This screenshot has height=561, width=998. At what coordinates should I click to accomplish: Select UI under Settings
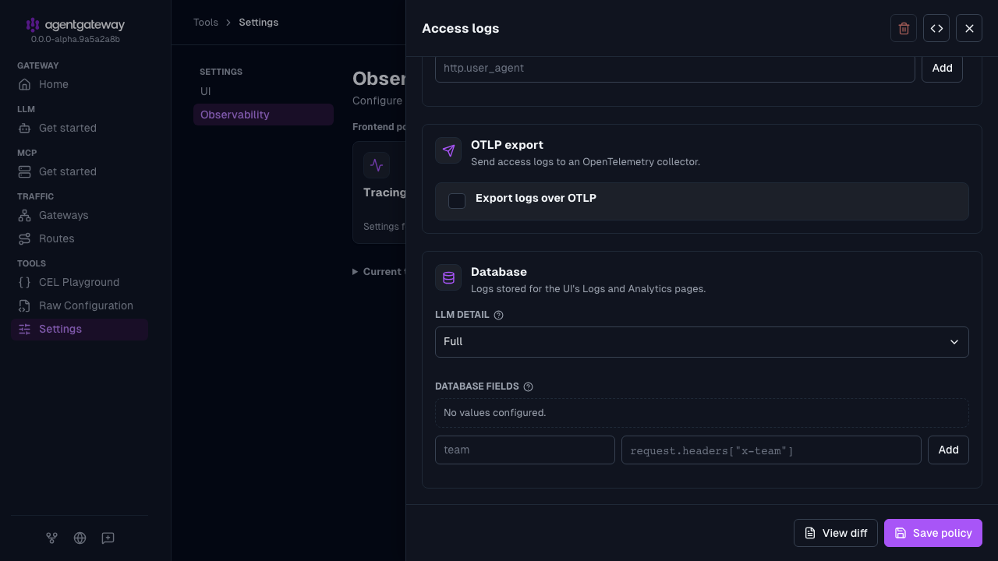coord(264,91)
